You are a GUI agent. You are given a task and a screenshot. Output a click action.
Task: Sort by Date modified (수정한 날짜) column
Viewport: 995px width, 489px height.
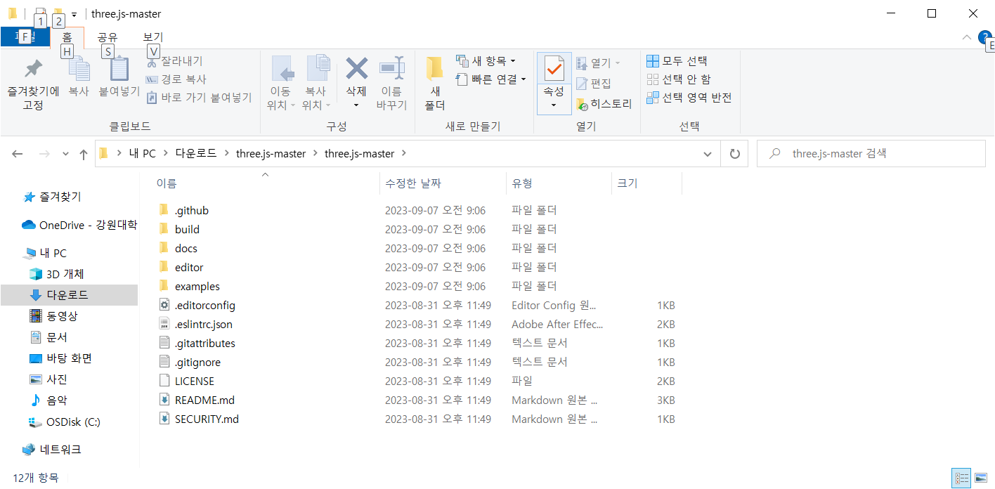(443, 183)
